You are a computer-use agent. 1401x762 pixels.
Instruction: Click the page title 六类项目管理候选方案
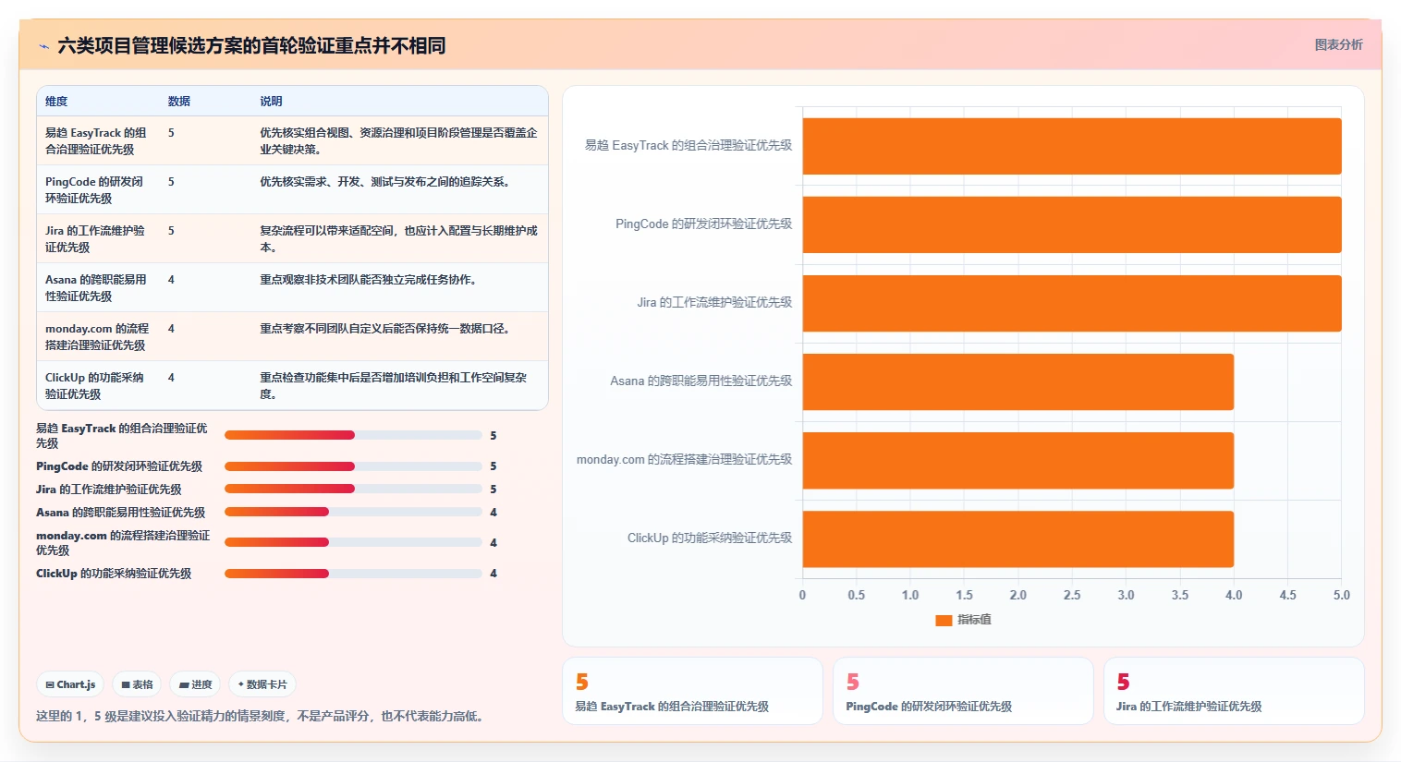coord(251,46)
